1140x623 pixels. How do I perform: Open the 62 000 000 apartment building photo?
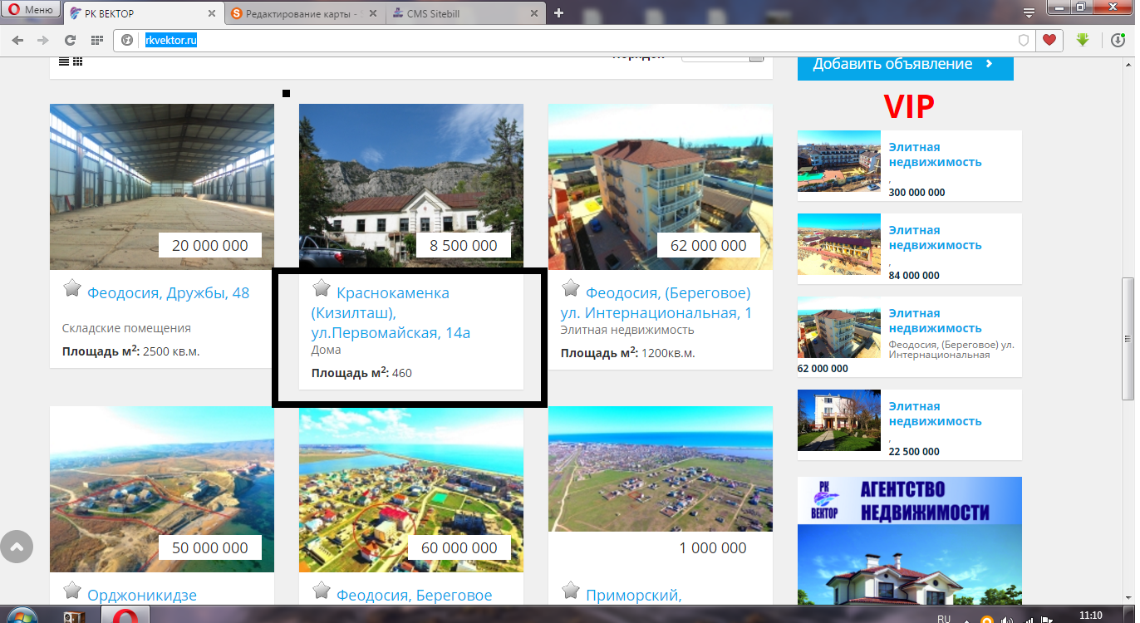(x=661, y=187)
